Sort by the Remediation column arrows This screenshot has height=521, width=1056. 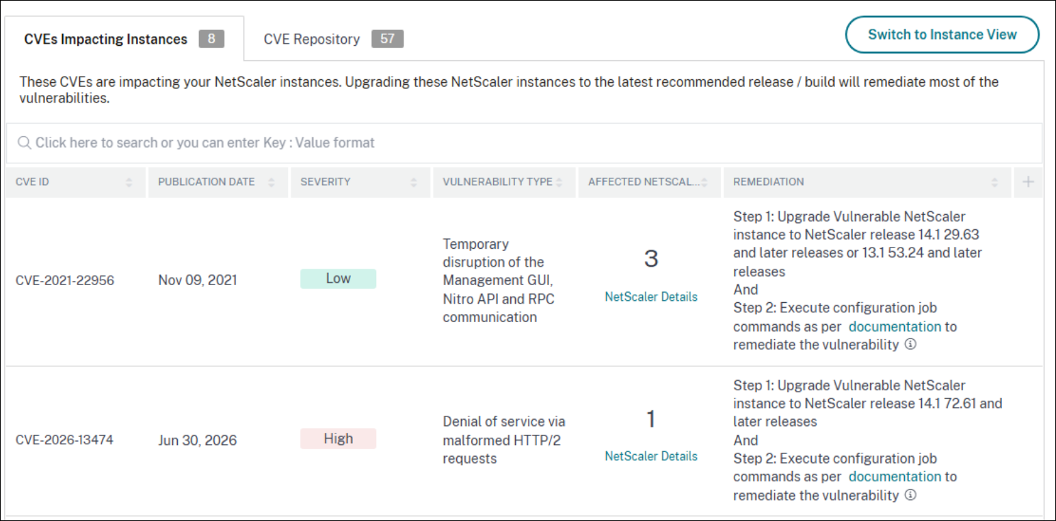pos(994,183)
